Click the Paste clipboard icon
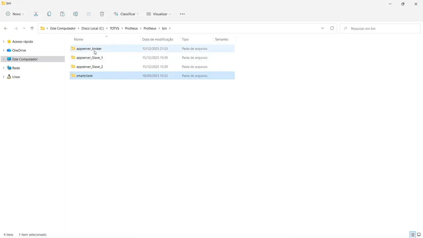The width and height of the screenshot is (423, 238). pos(62,14)
